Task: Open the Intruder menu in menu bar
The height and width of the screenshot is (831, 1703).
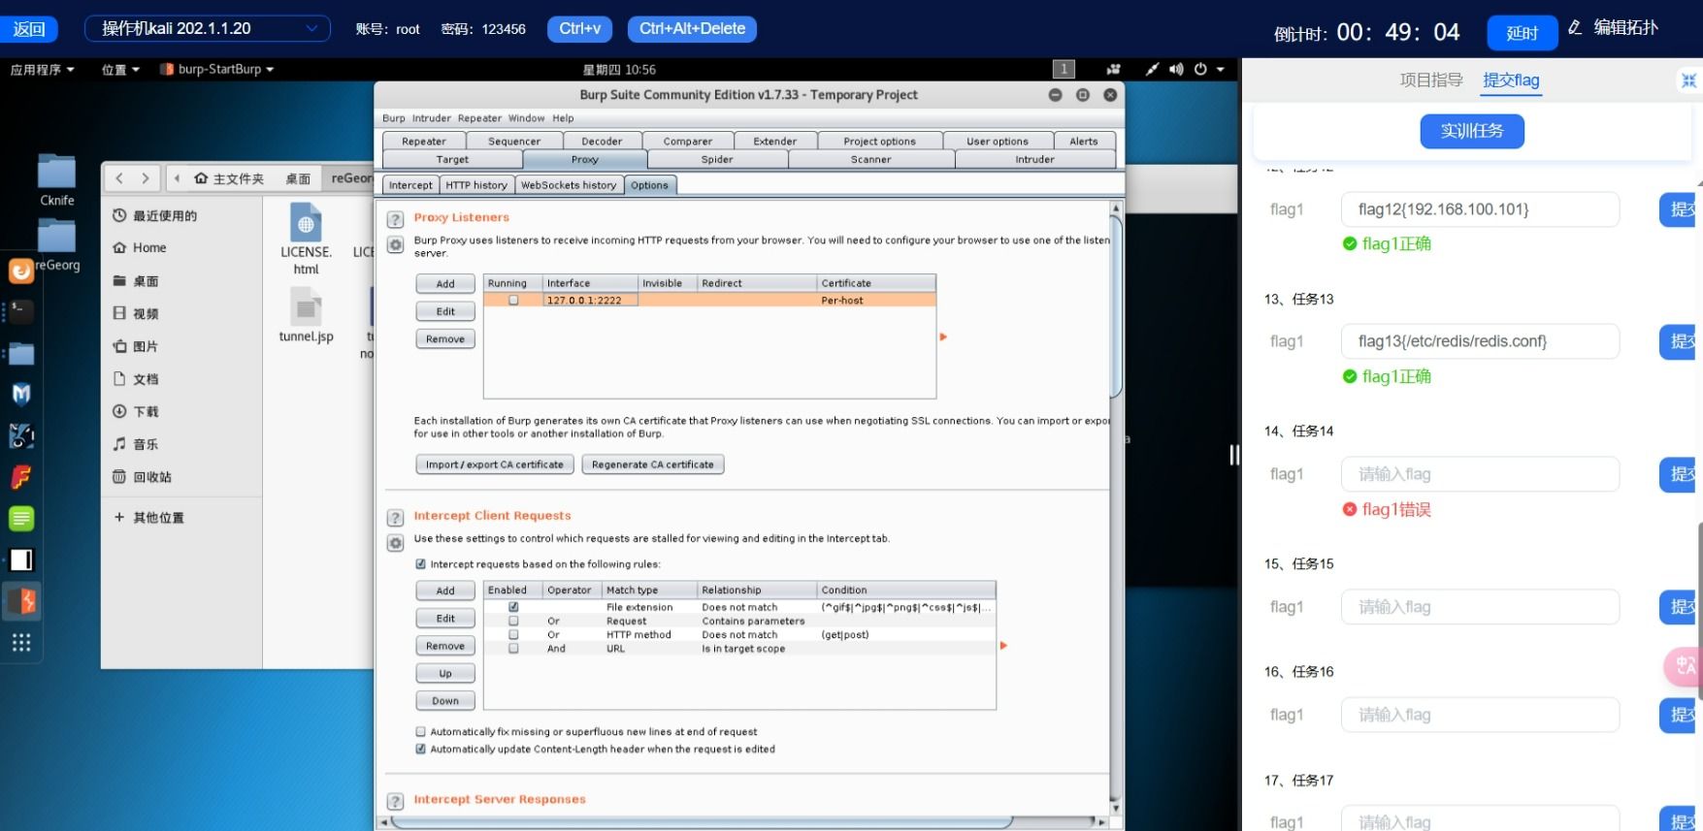Action: [x=431, y=118]
